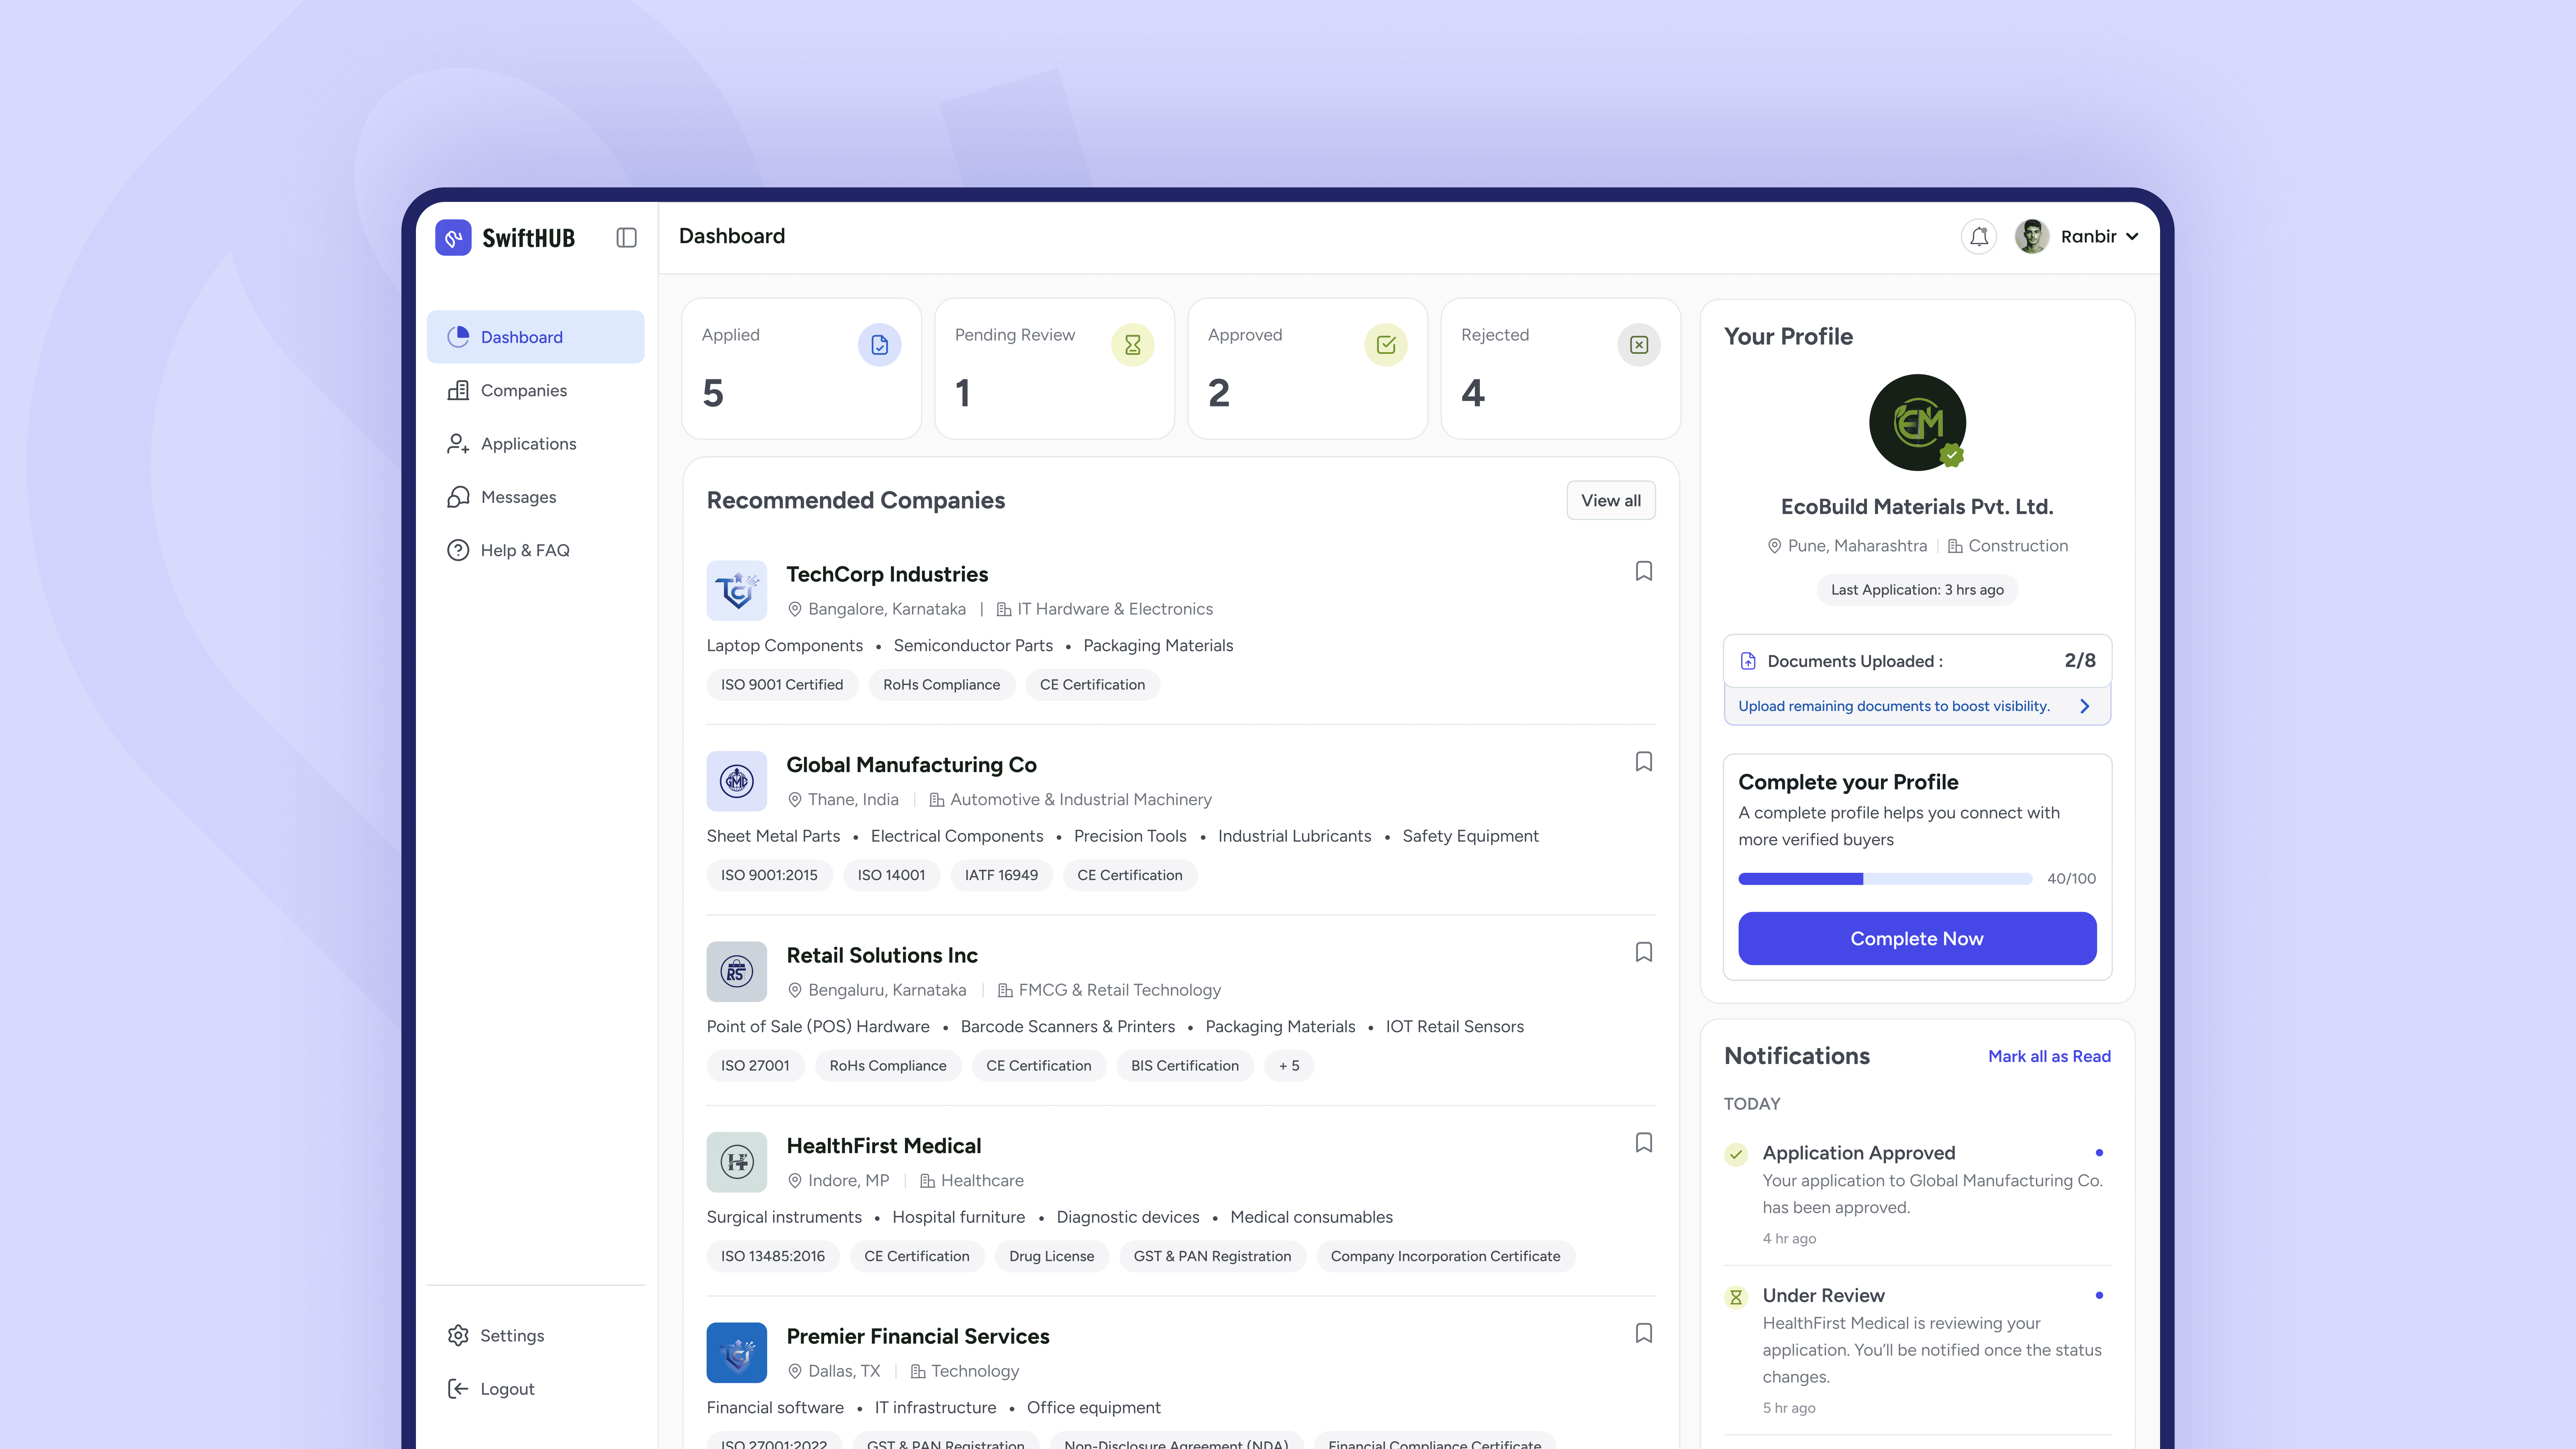Expand the +5 certifications tag
Screen dimensions: 2576x1449
pos(1289,1066)
